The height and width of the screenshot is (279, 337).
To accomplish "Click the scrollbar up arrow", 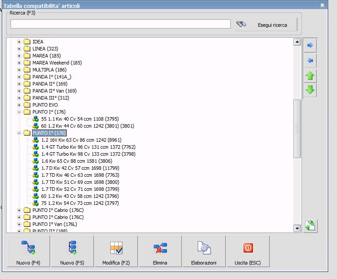I will click(x=297, y=42).
